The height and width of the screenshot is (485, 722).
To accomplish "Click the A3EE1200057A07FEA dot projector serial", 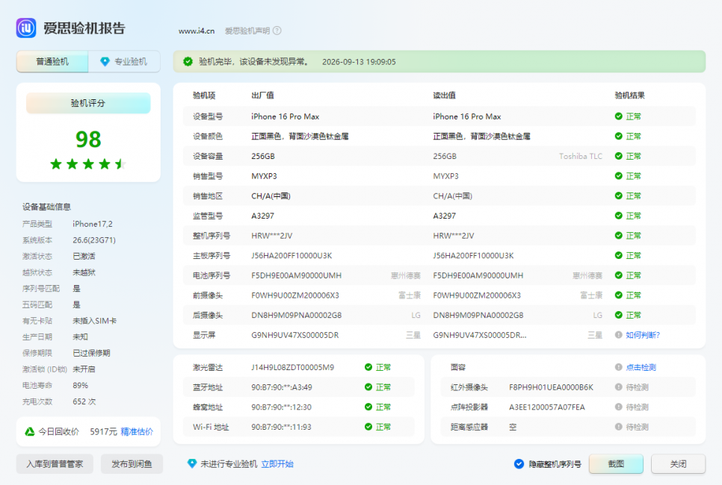I will click(x=546, y=407).
